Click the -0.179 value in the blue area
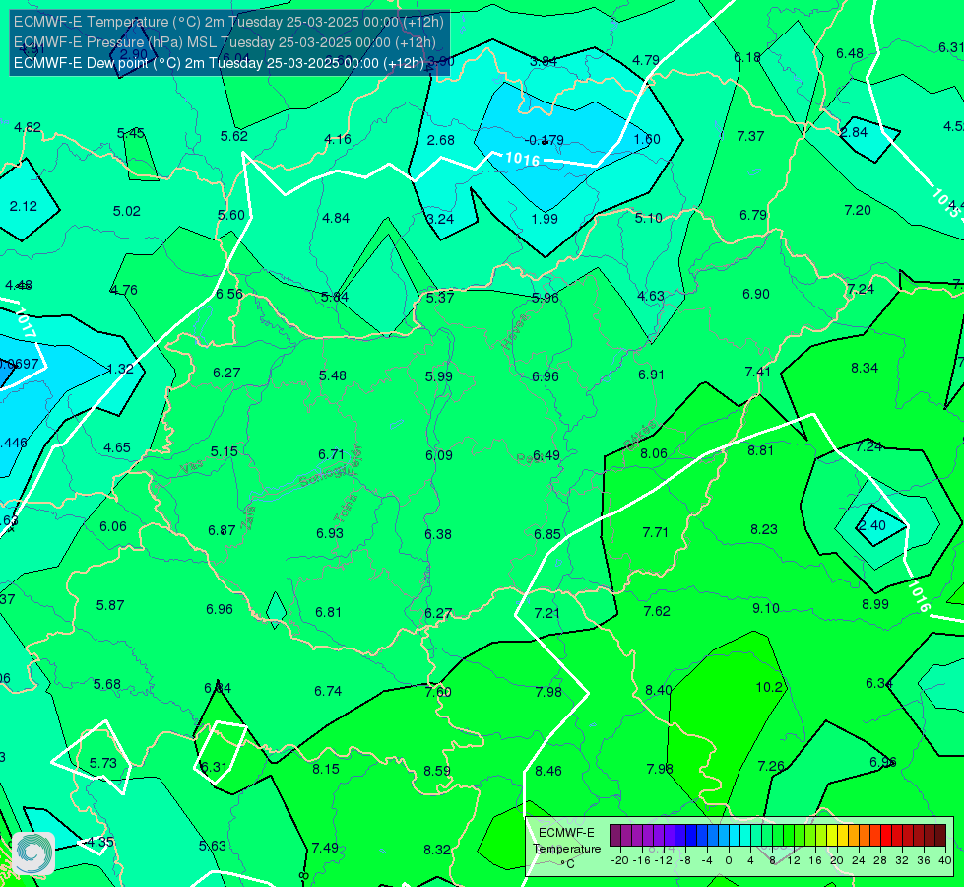 point(545,140)
